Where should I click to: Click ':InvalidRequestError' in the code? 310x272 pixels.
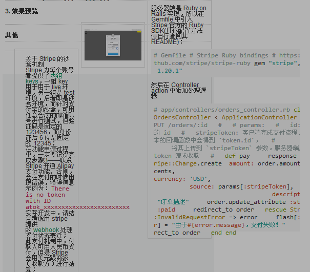pyautogui.click(x=190, y=217)
